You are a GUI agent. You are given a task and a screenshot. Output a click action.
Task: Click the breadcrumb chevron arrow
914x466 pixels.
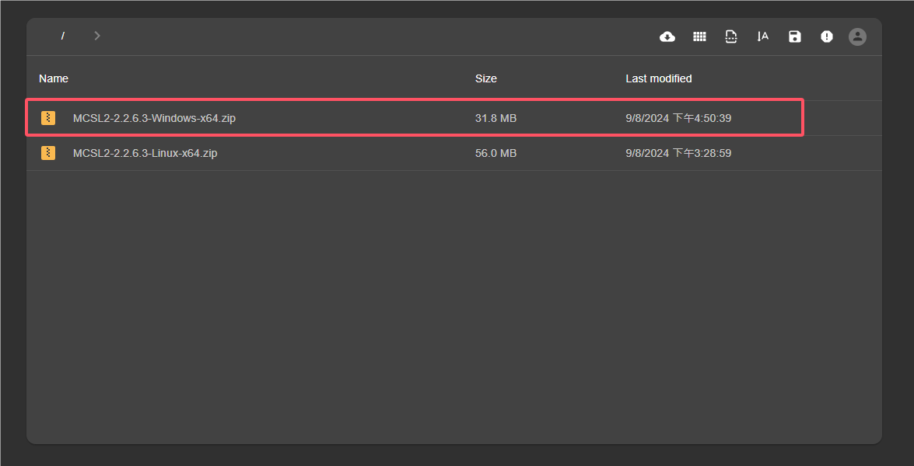point(97,36)
